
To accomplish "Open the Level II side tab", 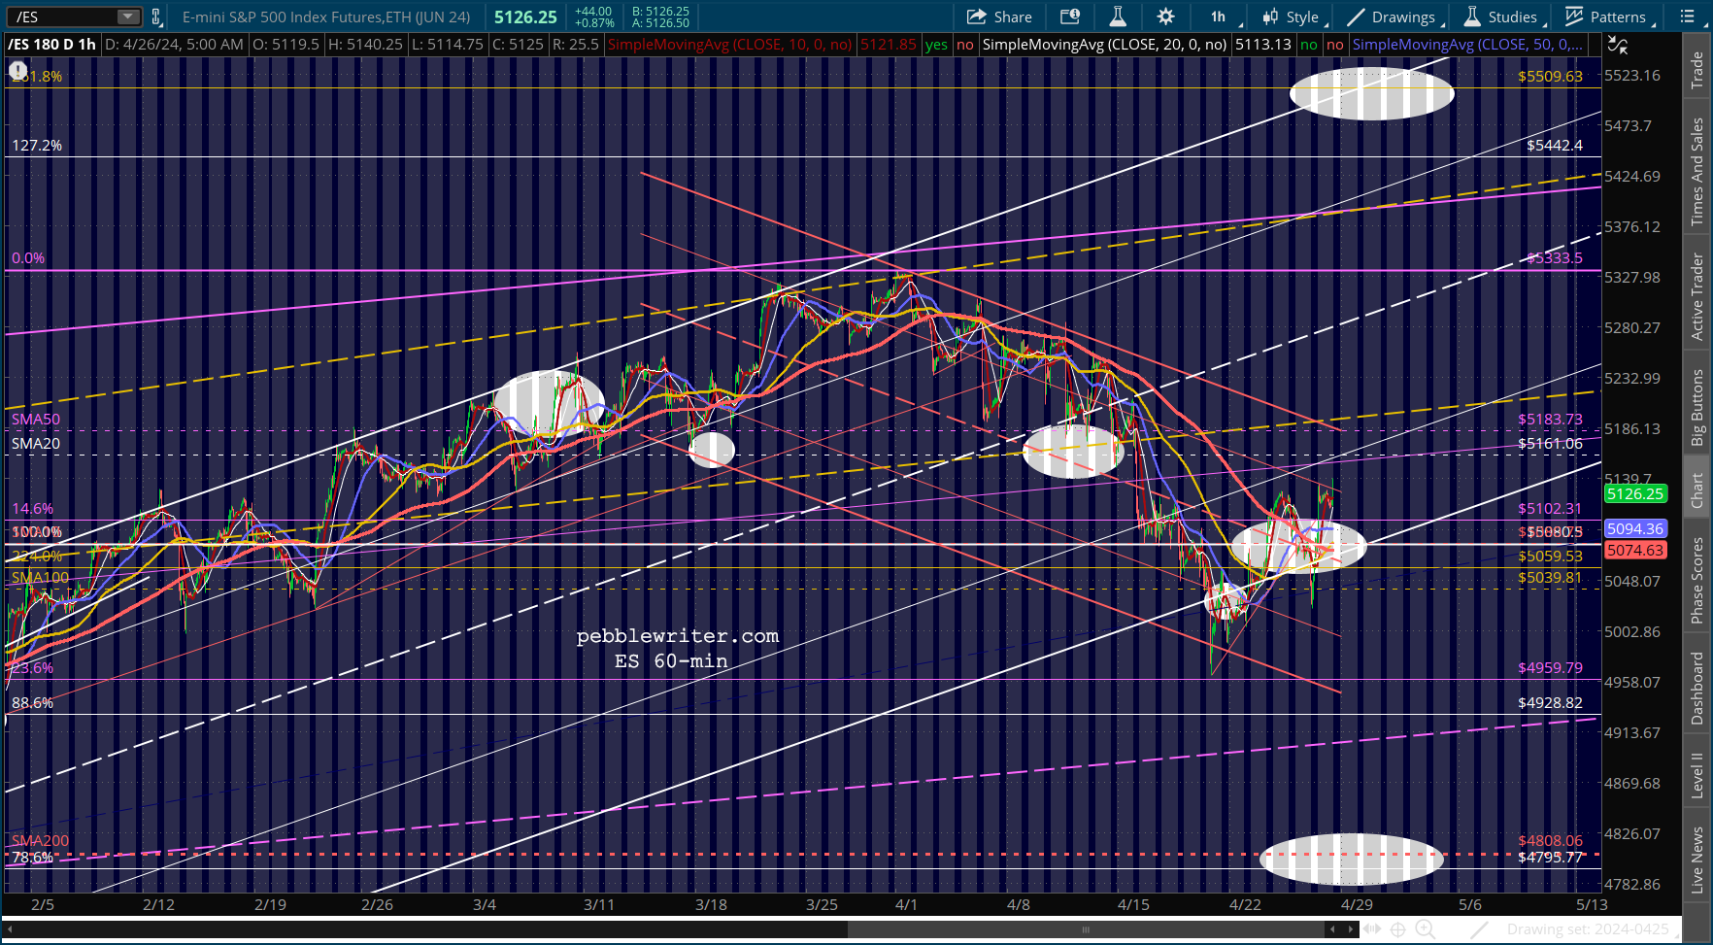I will 1697,775.
